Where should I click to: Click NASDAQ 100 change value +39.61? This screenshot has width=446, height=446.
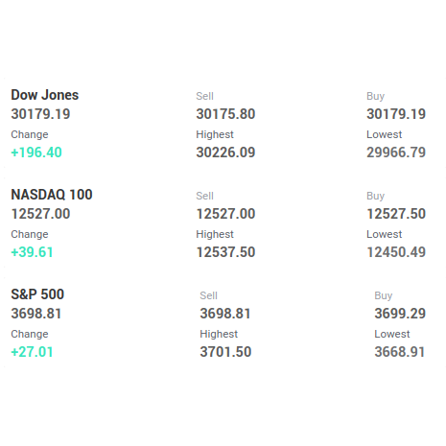32,252
